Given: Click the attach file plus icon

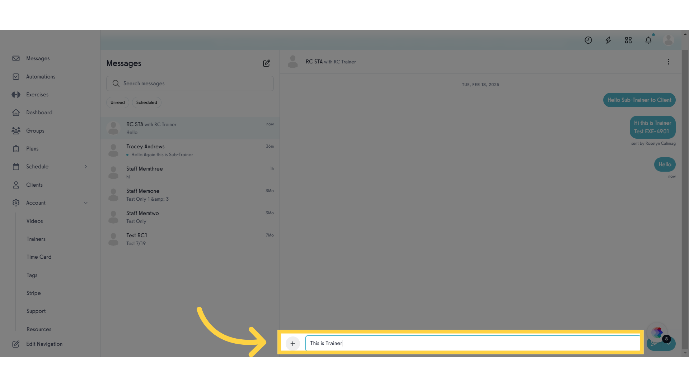Looking at the screenshot, I should point(292,343).
